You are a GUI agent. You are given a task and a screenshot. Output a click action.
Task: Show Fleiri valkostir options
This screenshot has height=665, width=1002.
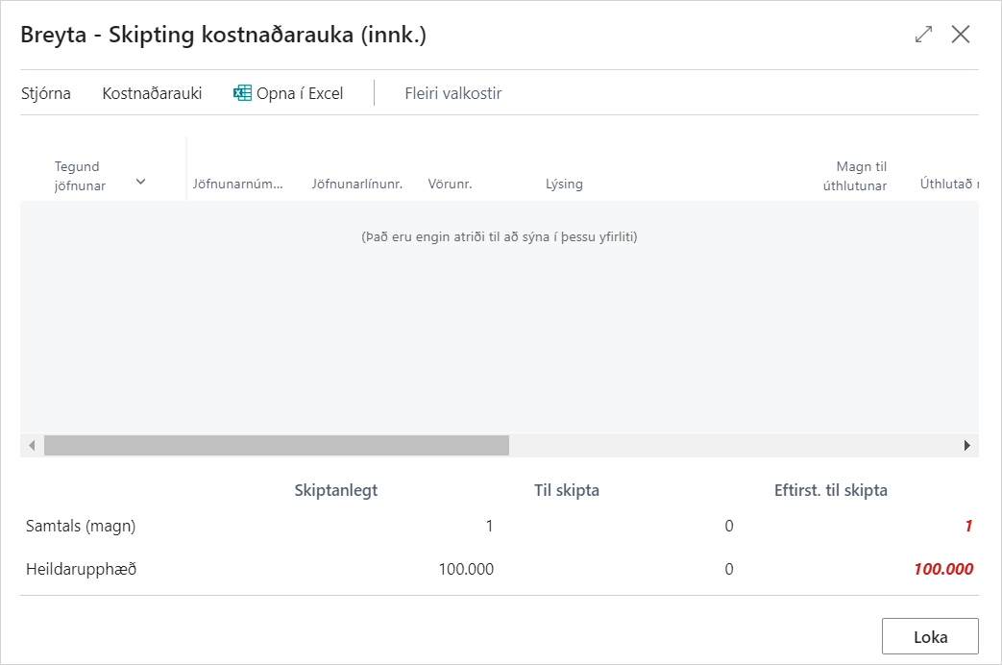tap(452, 93)
